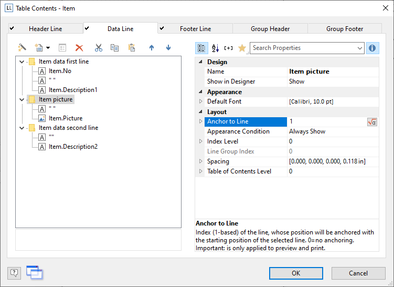Open the Search Properties dropdown

tap(359, 48)
